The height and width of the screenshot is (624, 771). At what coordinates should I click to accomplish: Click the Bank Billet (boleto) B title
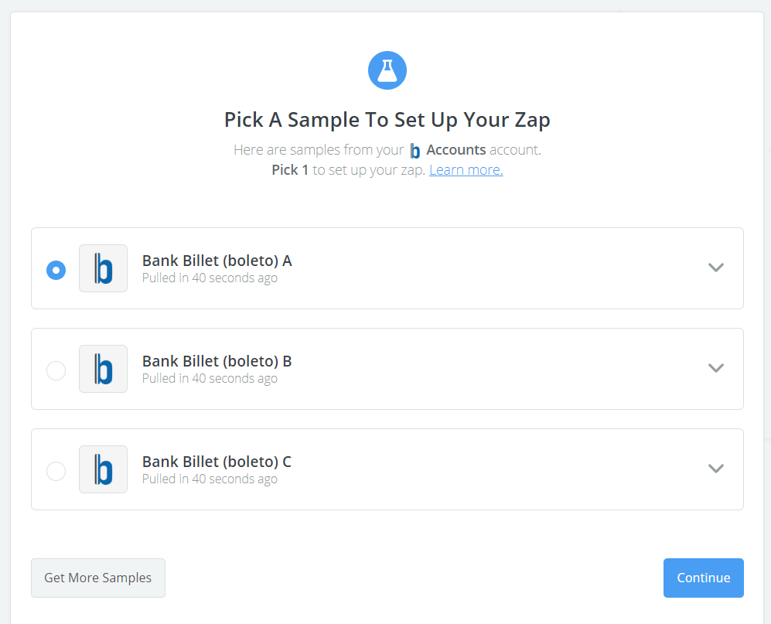[x=217, y=361]
